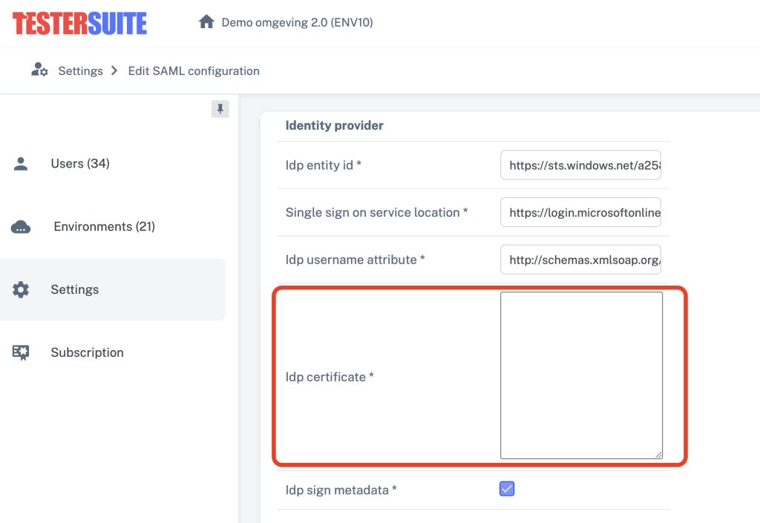The width and height of the screenshot is (760, 523).
Task: Open the Environments (21) menu item
Action: 104,227
